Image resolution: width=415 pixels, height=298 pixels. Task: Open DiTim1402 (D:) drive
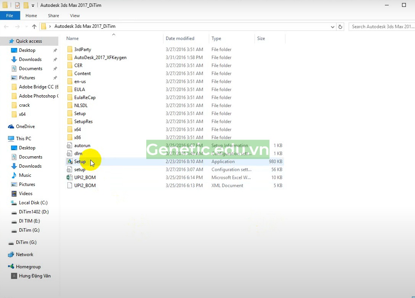pos(34,212)
